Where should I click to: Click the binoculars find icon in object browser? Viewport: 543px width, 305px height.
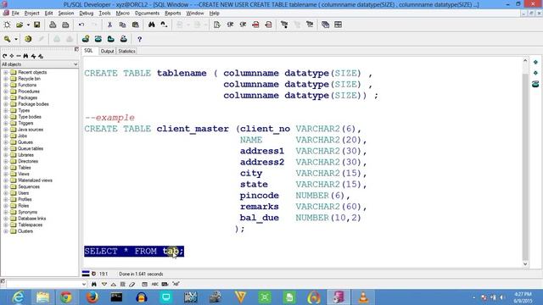tap(26, 56)
